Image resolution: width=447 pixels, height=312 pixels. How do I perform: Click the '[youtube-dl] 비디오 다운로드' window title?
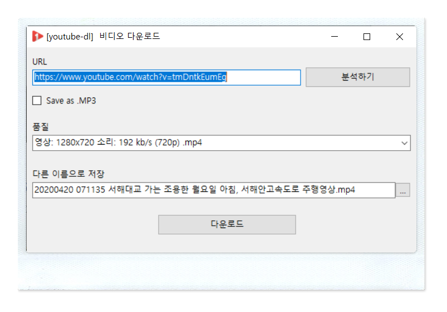103,37
